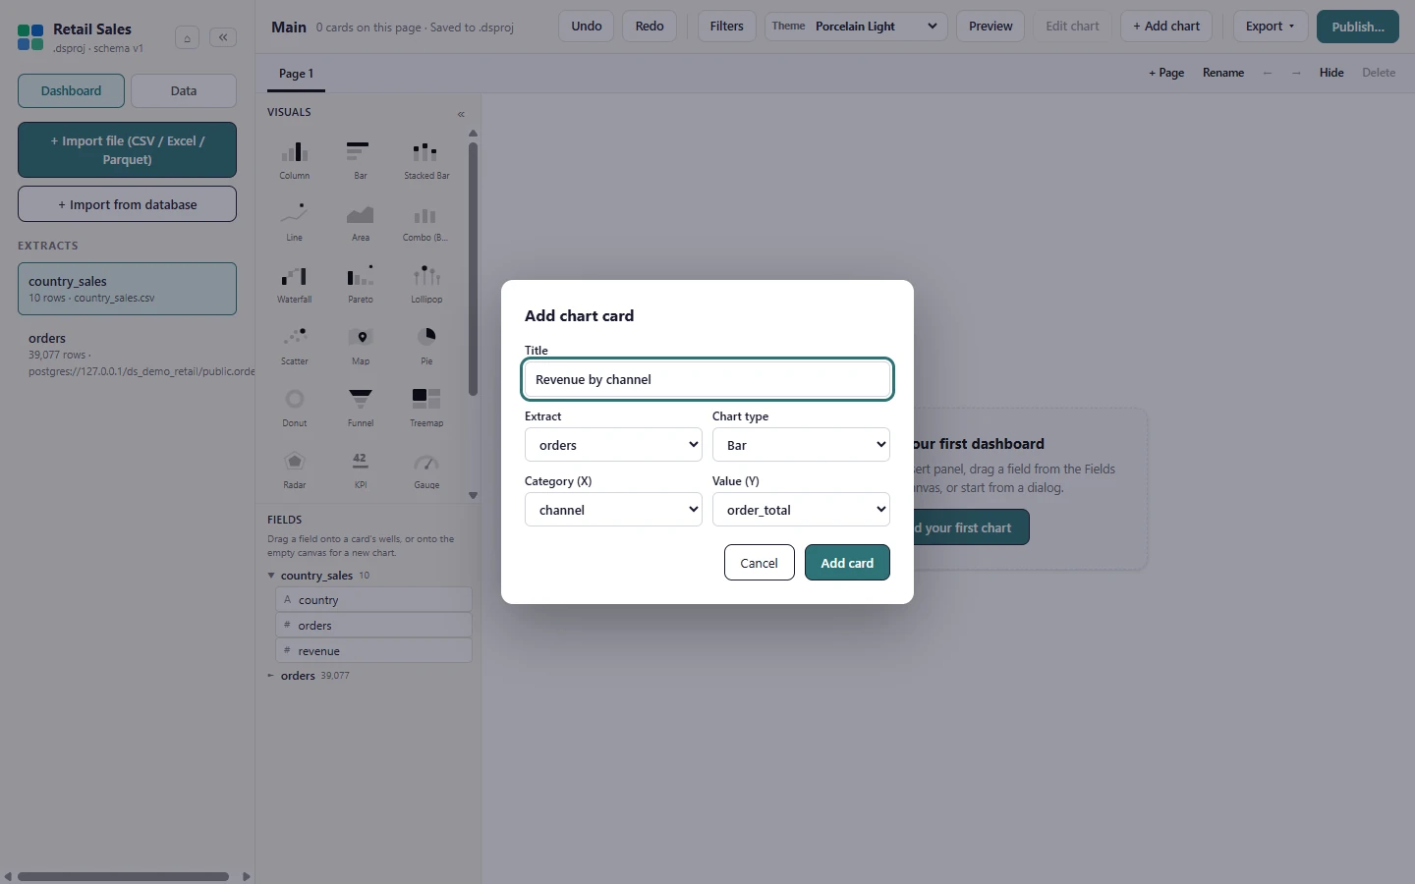The width and height of the screenshot is (1415, 884).
Task: Select the Map visual
Action: [x=361, y=346]
